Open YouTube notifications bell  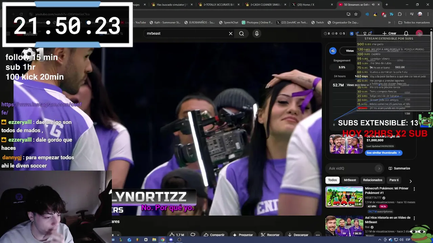(x=406, y=33)
